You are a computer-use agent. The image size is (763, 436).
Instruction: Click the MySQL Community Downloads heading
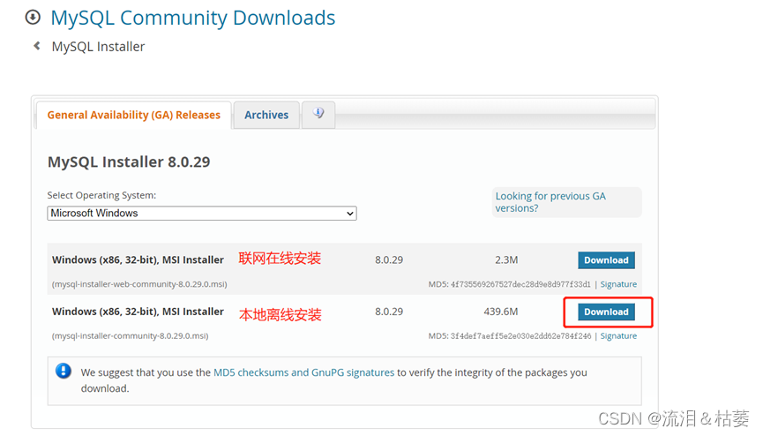(x=192, y=18)
